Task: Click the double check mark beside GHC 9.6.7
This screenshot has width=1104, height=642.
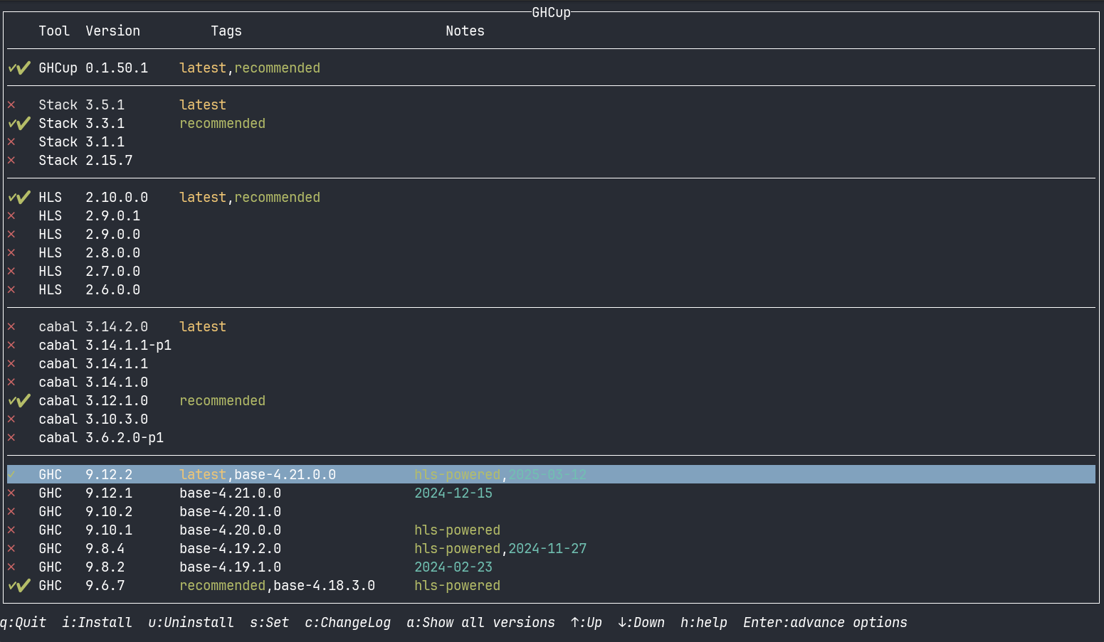Action: click(19, 586)
